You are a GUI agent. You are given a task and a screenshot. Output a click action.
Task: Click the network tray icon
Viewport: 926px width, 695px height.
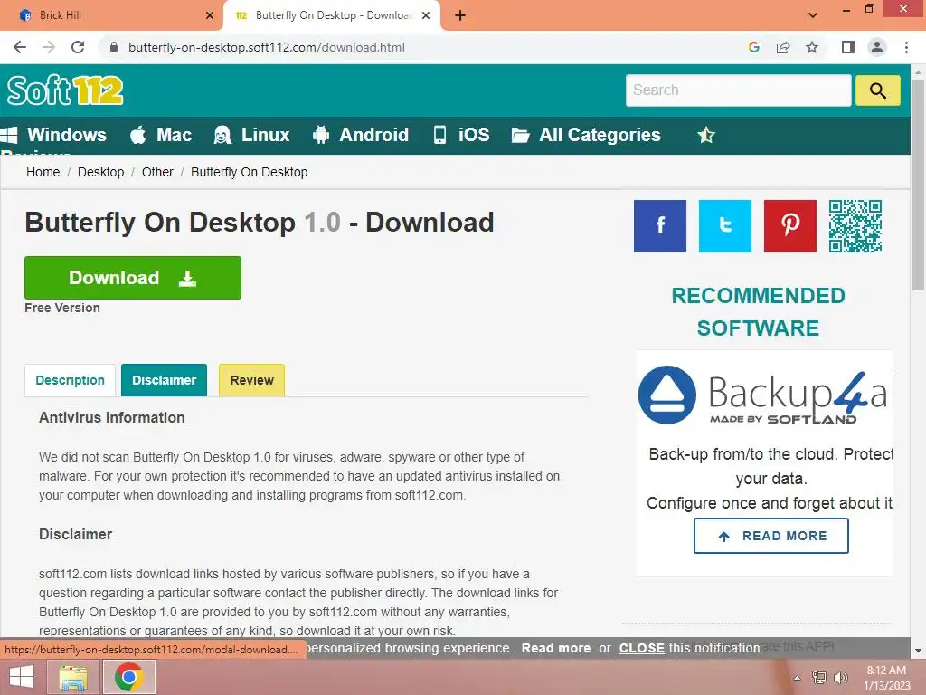pyautogui.click(x=819, y=678)
